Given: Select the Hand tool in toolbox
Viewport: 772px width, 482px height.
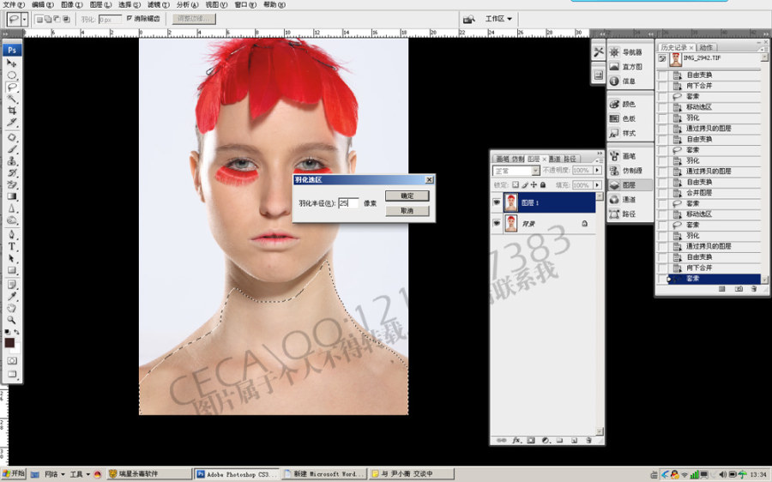Looking at the screenshot, I should pyautogui.click(x=12, y=308).
